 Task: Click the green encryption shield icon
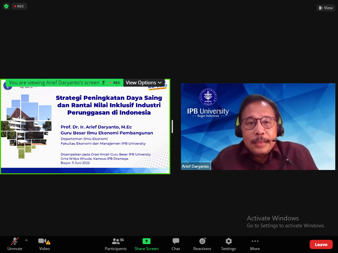pos(6,6)
